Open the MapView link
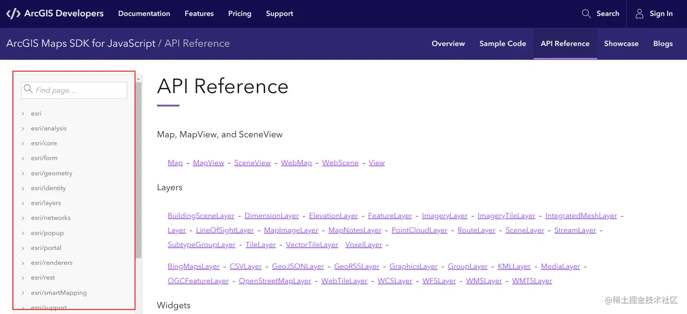Viewport: 687px width, 314px height. (209, 163)
